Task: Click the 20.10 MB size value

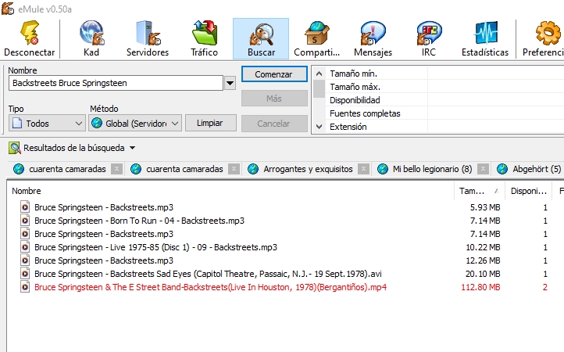Action: click(483, 274)
